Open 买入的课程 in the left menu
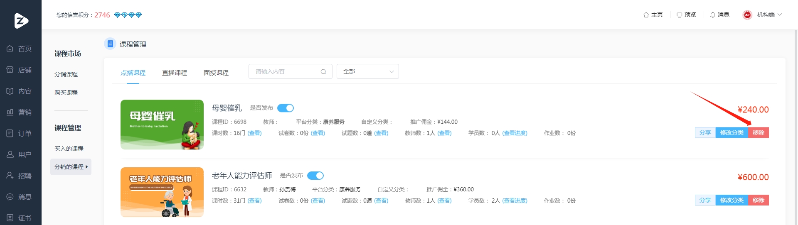Image resolution: width=798 pixels, height=225 pixels. tap(69, 149)
